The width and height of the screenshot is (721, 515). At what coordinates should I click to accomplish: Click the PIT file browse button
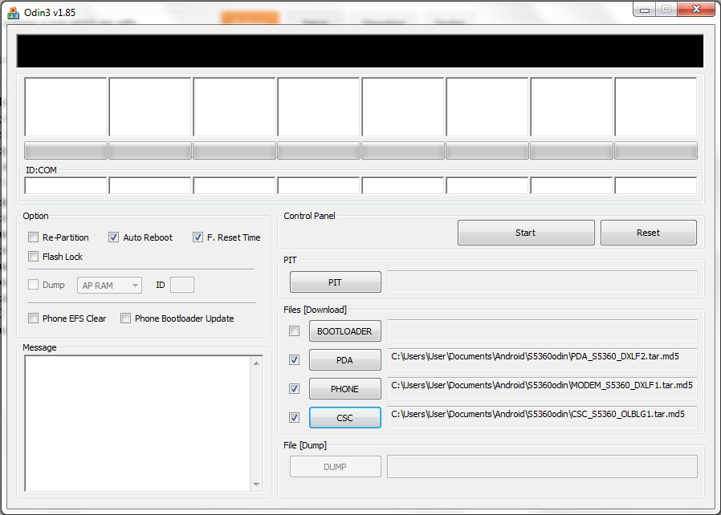(x=336, y=282)
